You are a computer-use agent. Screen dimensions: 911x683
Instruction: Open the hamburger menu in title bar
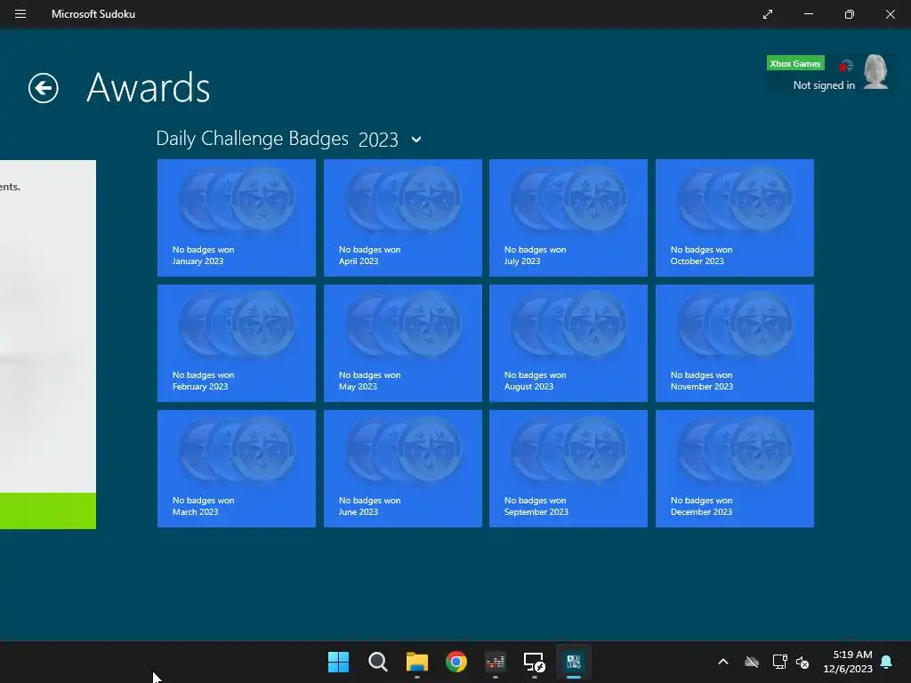point(20,14)
